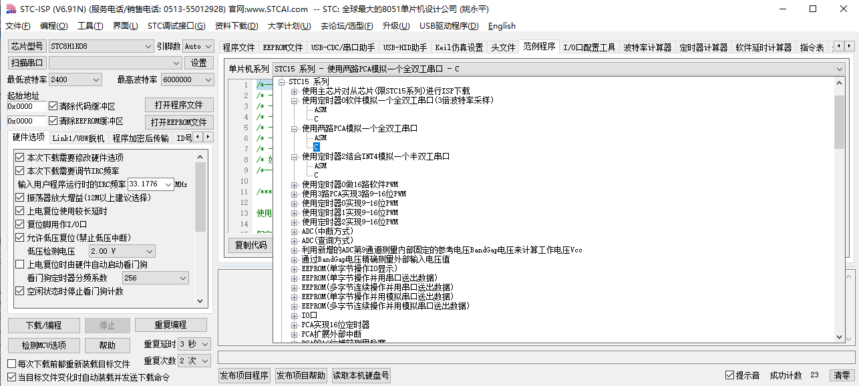Screen dimensions: 859x386
Task: Toggle the 提示音 checkbox
Action: (729, 375)
